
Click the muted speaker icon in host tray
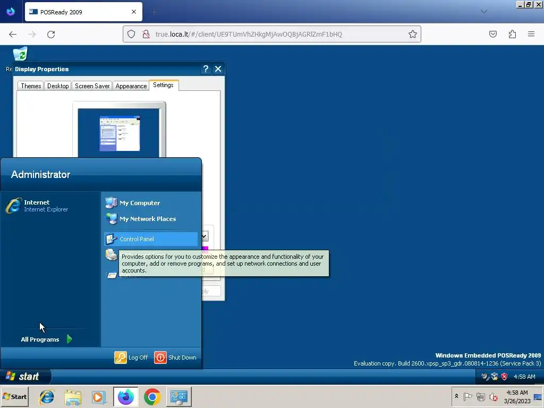pos(493,396)
